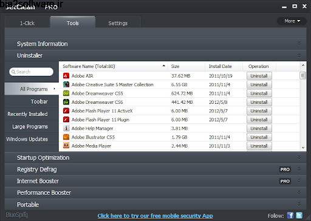The height and width of the screenshot is (221, 311).
Task: Click the BlueSprig logo text
Action: coord(17,215)
